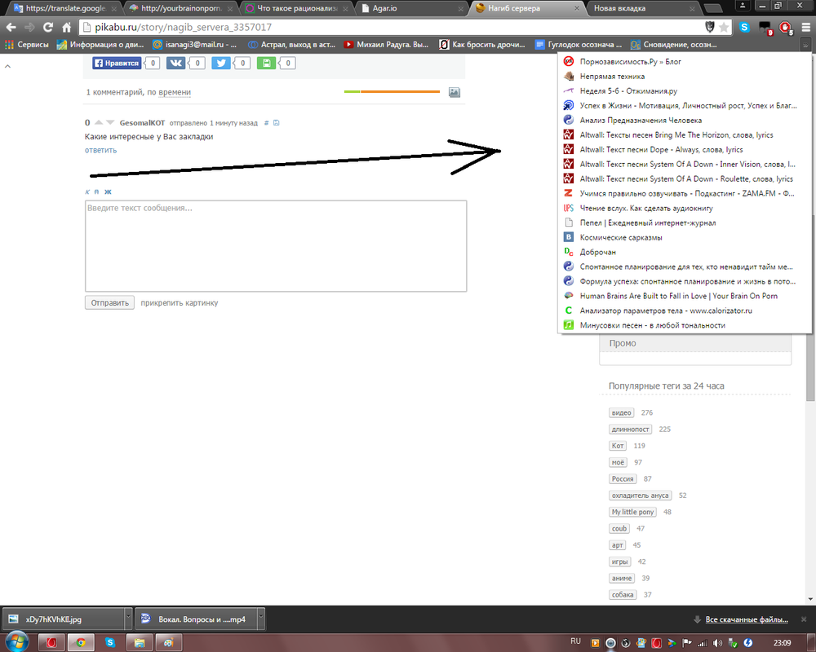Viewport: 816px width, 652px height.
Task: Focus the comment message text field
Action: (x=276, y=246)
